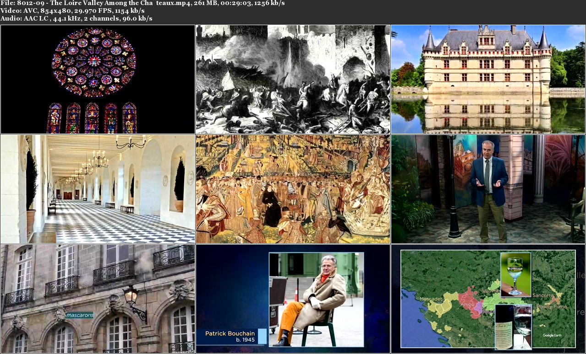Select the Patrick Bouchain portrait thumbnail
The image size is (586, 354).
(x=293, y=299)
